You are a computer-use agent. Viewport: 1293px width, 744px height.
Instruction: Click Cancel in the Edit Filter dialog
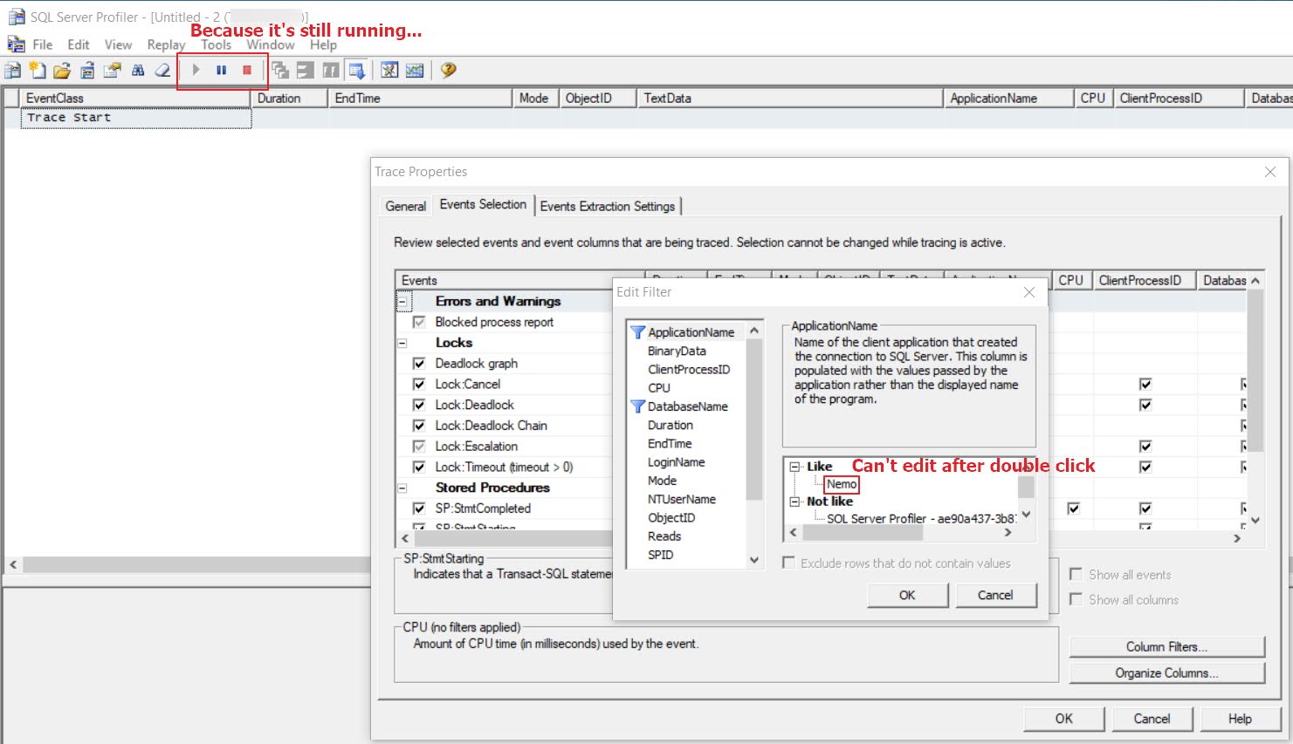click(995, 595)
